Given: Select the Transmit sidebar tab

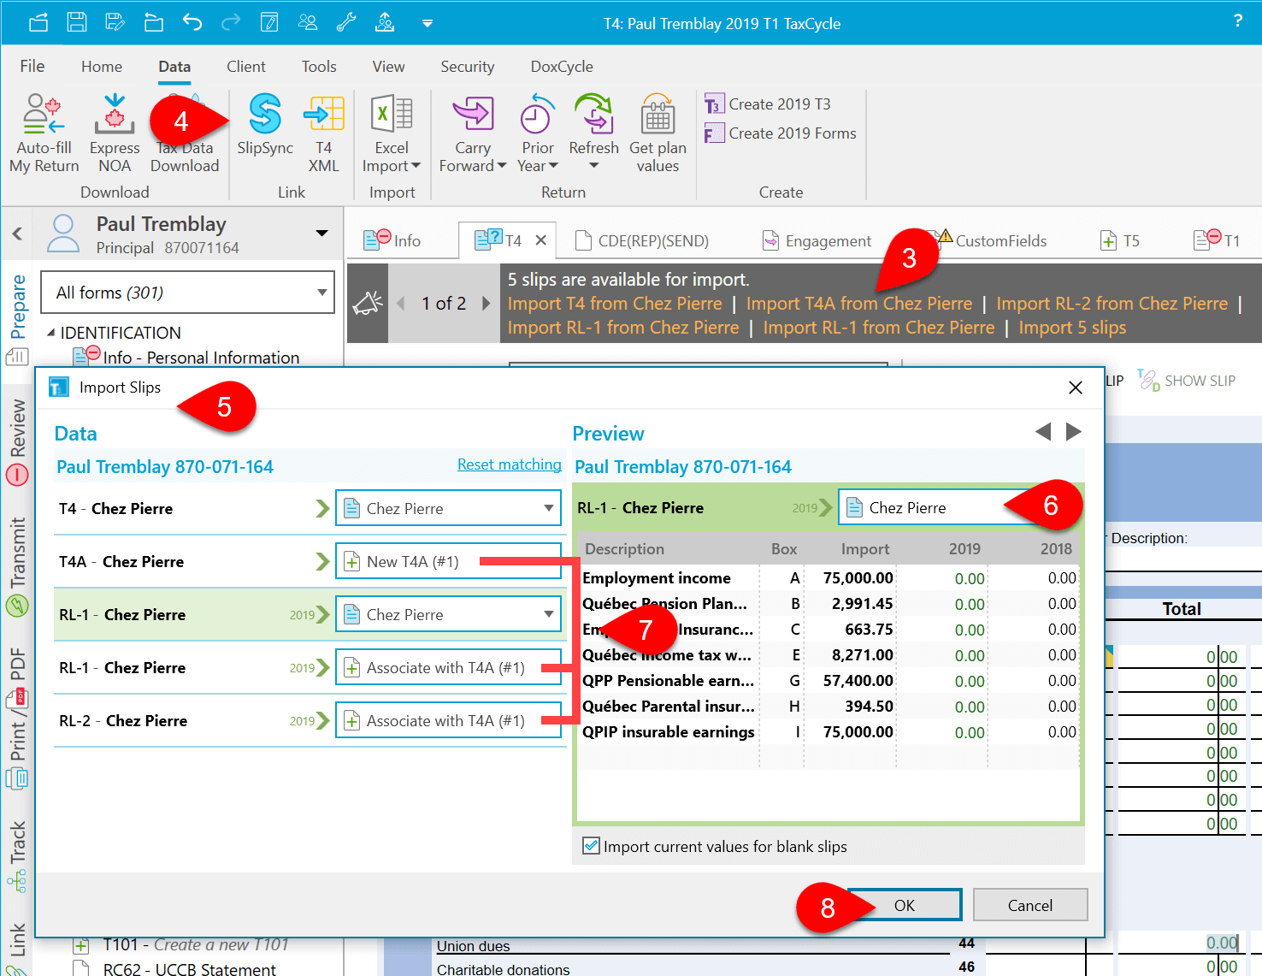Looking at the screenshot, I should (x=17, y=566).
